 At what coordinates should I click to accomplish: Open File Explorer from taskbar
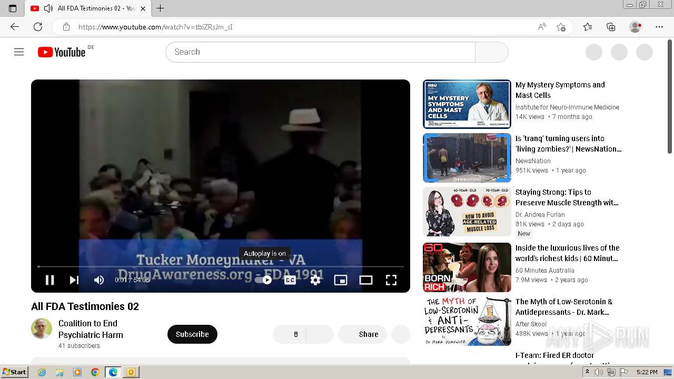(x=60, y=372)
